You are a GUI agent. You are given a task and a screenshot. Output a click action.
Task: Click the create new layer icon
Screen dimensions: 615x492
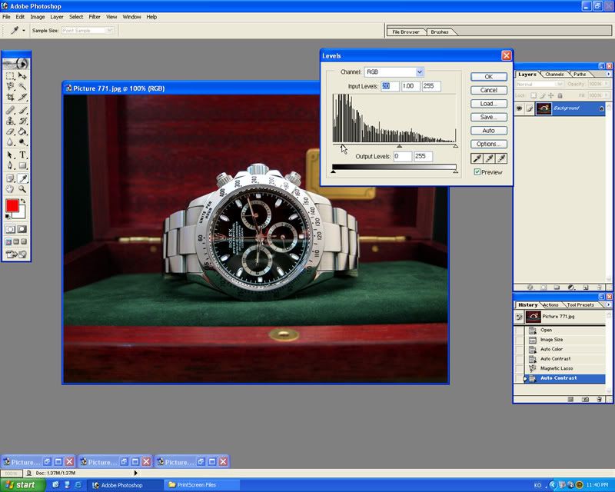click(585, 288)
